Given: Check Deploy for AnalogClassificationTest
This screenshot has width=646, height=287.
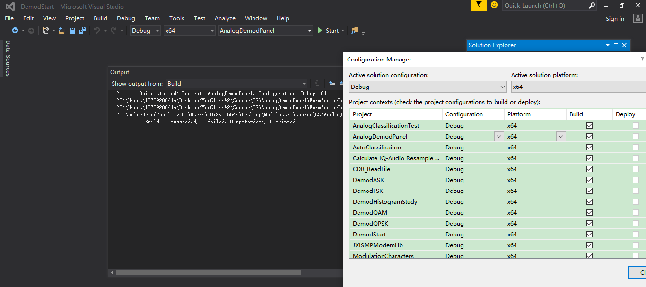Looking at the screenshot, I should (636, 126).
